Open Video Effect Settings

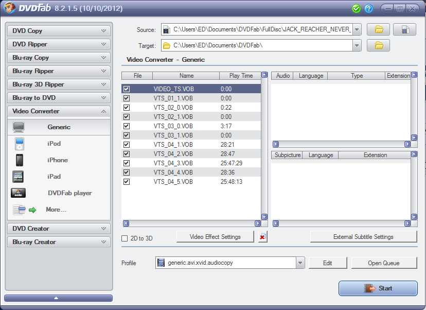click(215, 237)
